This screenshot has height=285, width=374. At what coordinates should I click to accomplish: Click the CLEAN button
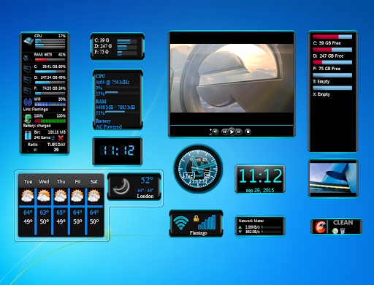point(343,222)
